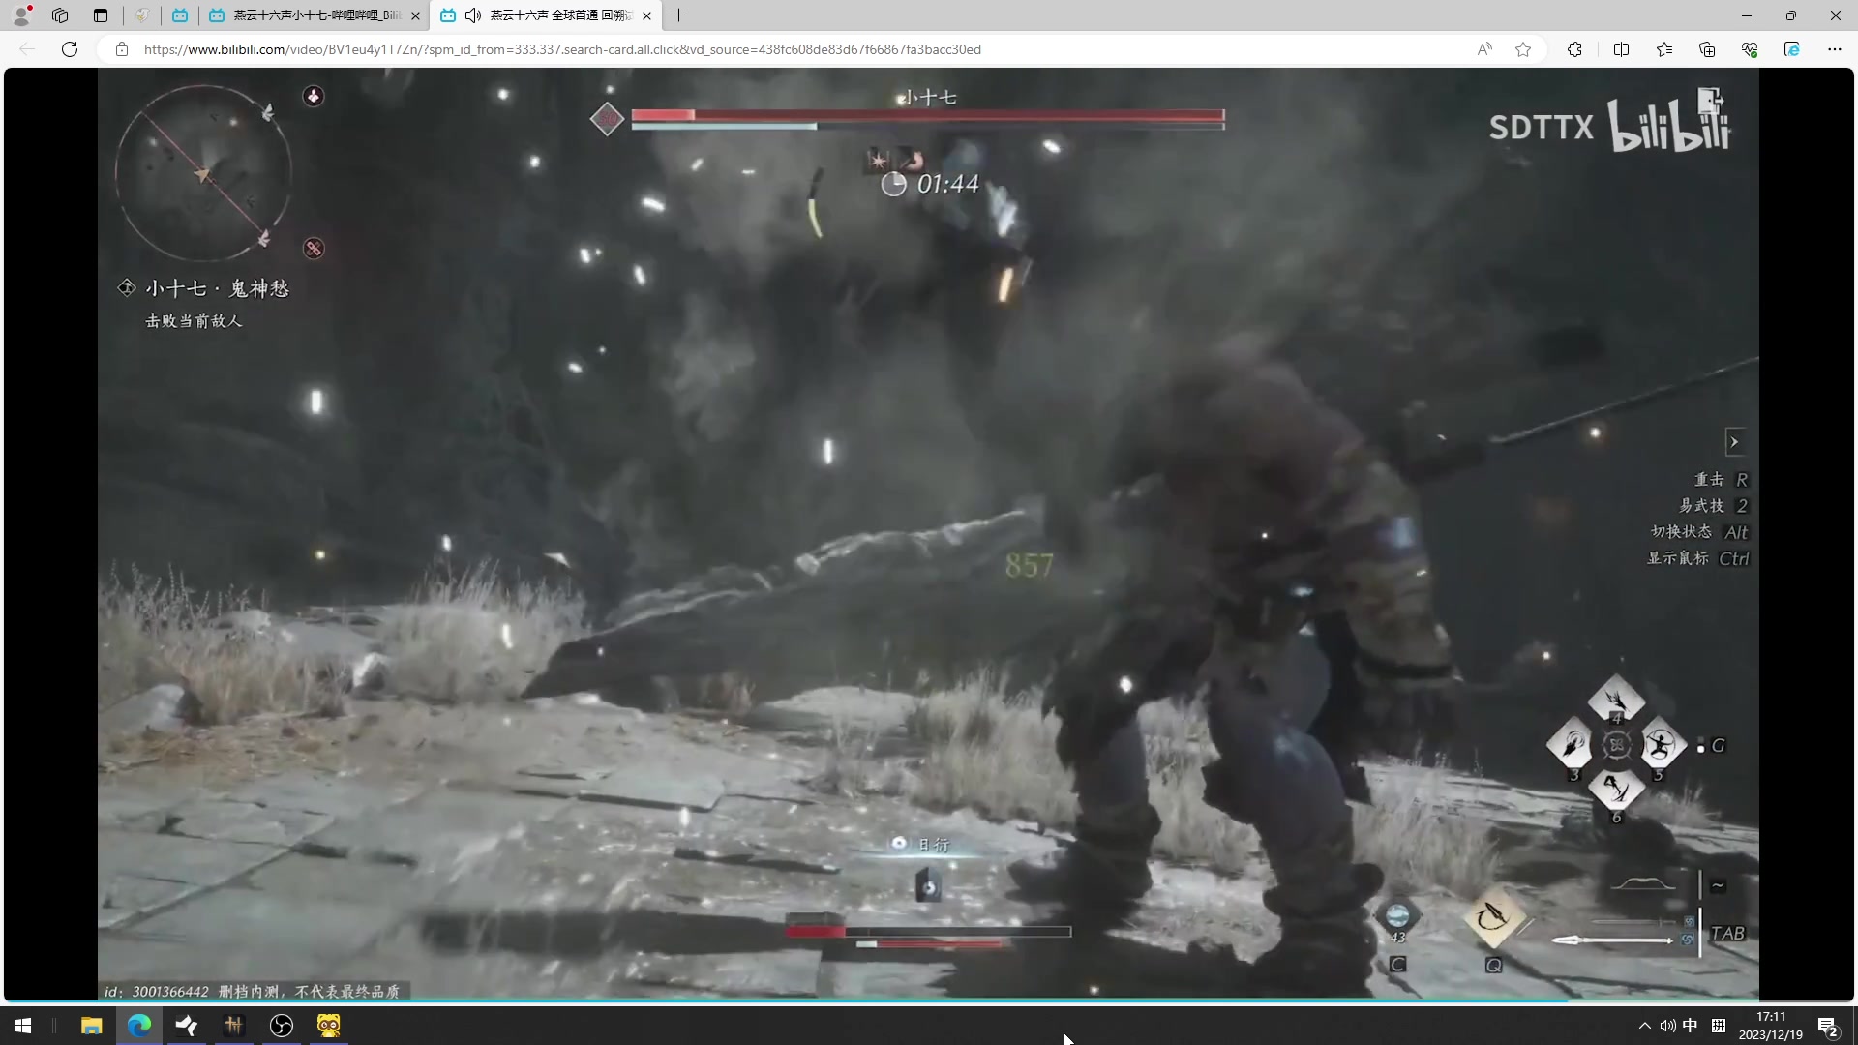Click the bilibili video URL field
The height and width of the screenshot is (1045, 1858).
point(561,49)
